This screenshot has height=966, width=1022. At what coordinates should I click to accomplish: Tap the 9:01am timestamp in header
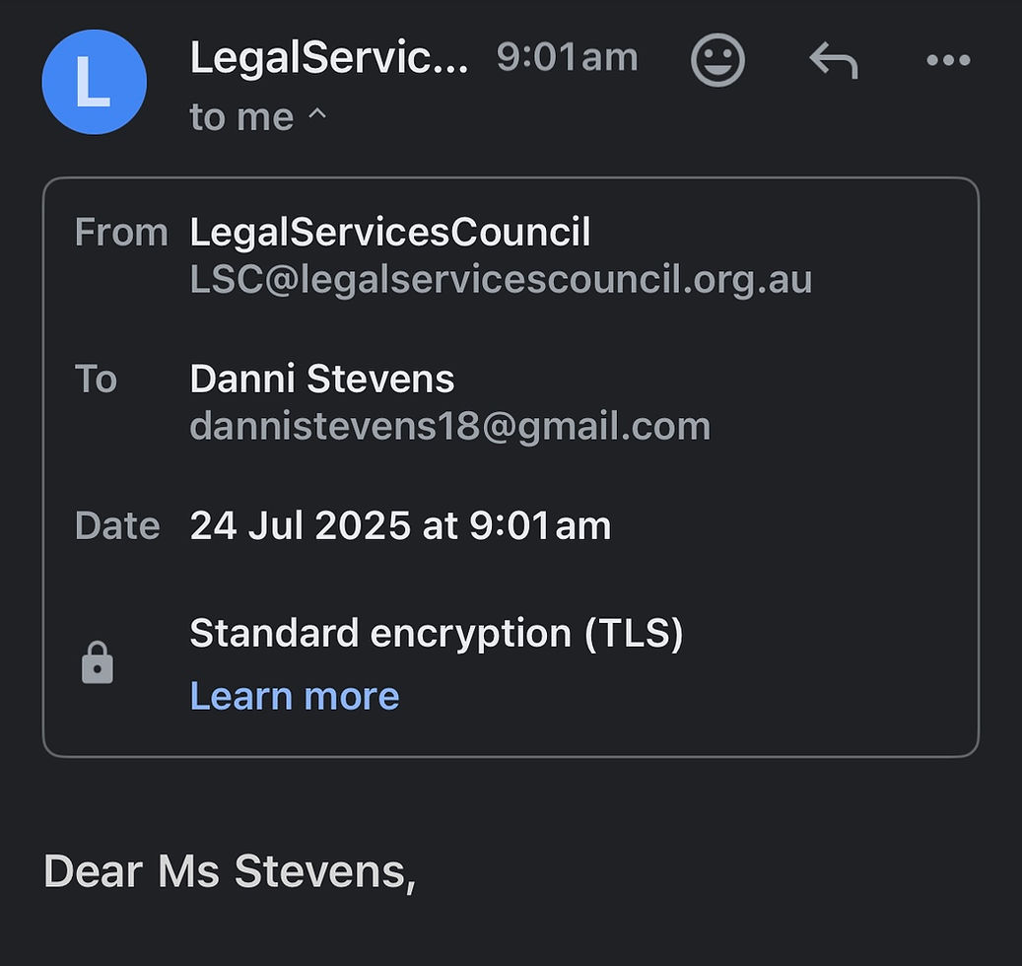click(x=567, y=57)
